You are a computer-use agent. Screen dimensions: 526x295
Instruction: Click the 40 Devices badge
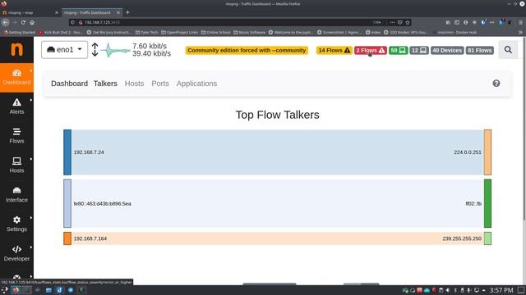pyautogui.click(x=447, y=50)
